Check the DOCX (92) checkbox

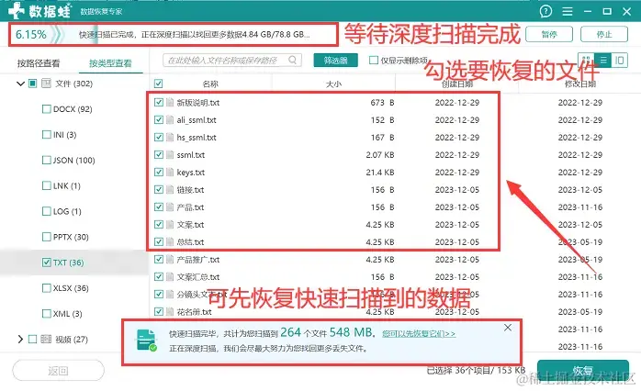click(47, 109)
